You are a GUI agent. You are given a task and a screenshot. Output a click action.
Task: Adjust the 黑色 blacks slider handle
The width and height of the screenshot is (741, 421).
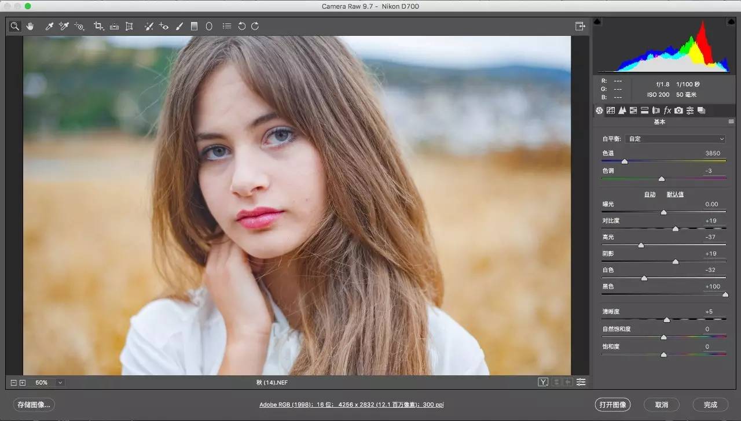pos(725,294)
